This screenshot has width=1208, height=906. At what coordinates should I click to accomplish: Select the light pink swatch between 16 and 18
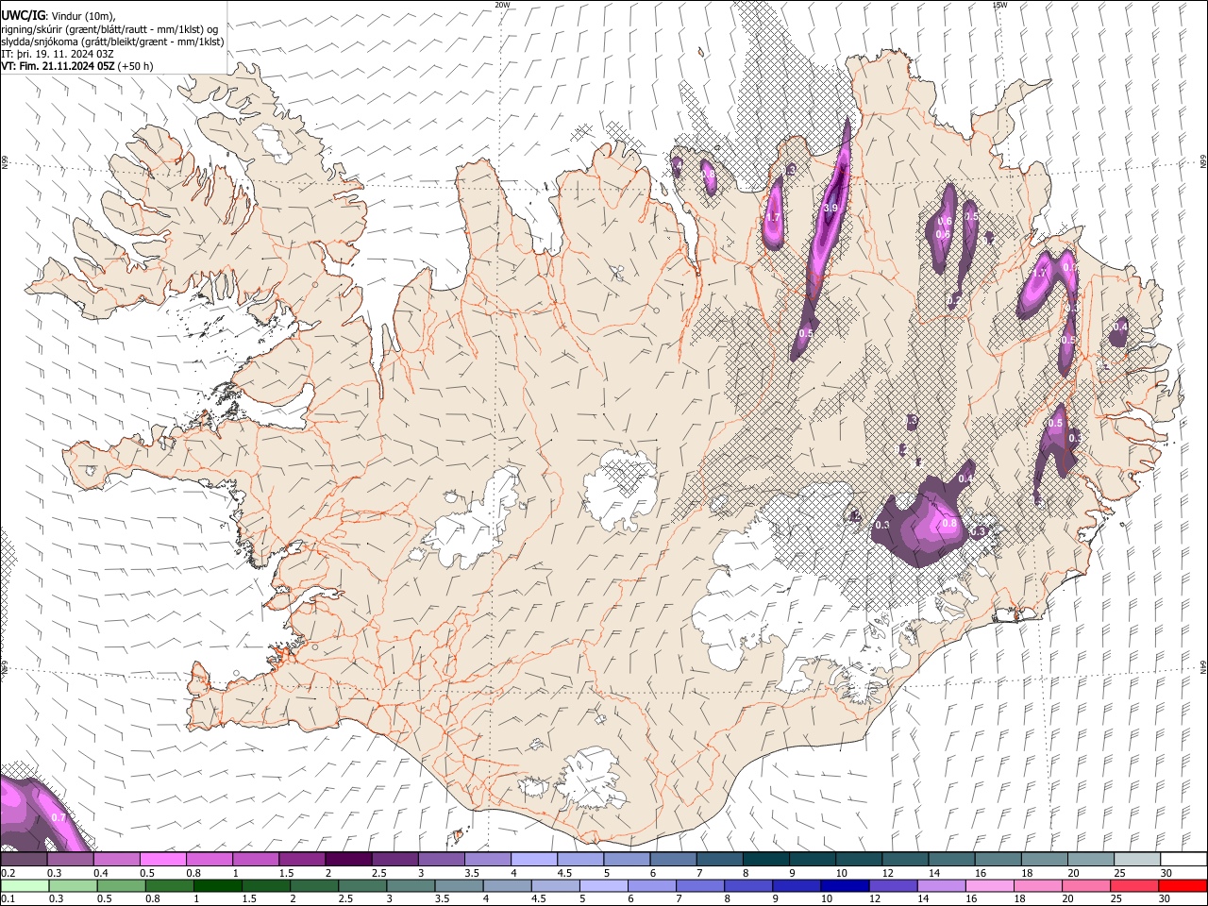pos(989,885)
